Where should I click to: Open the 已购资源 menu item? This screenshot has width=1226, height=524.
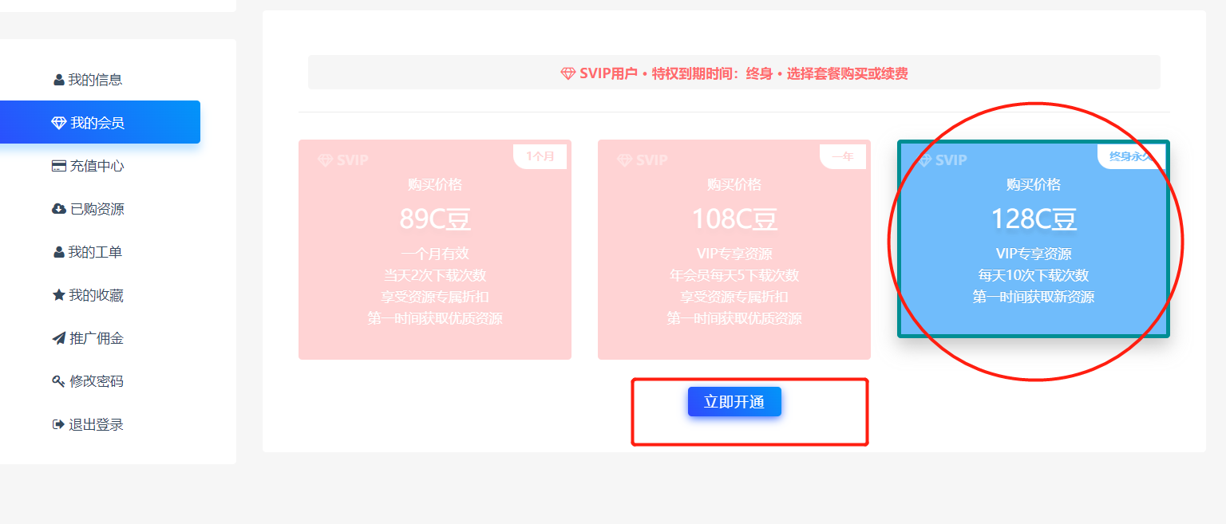pos(87,209)
